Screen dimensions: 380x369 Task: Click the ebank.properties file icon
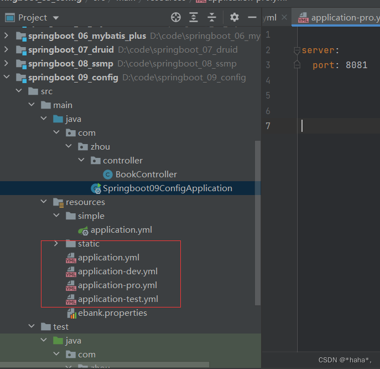72,314
